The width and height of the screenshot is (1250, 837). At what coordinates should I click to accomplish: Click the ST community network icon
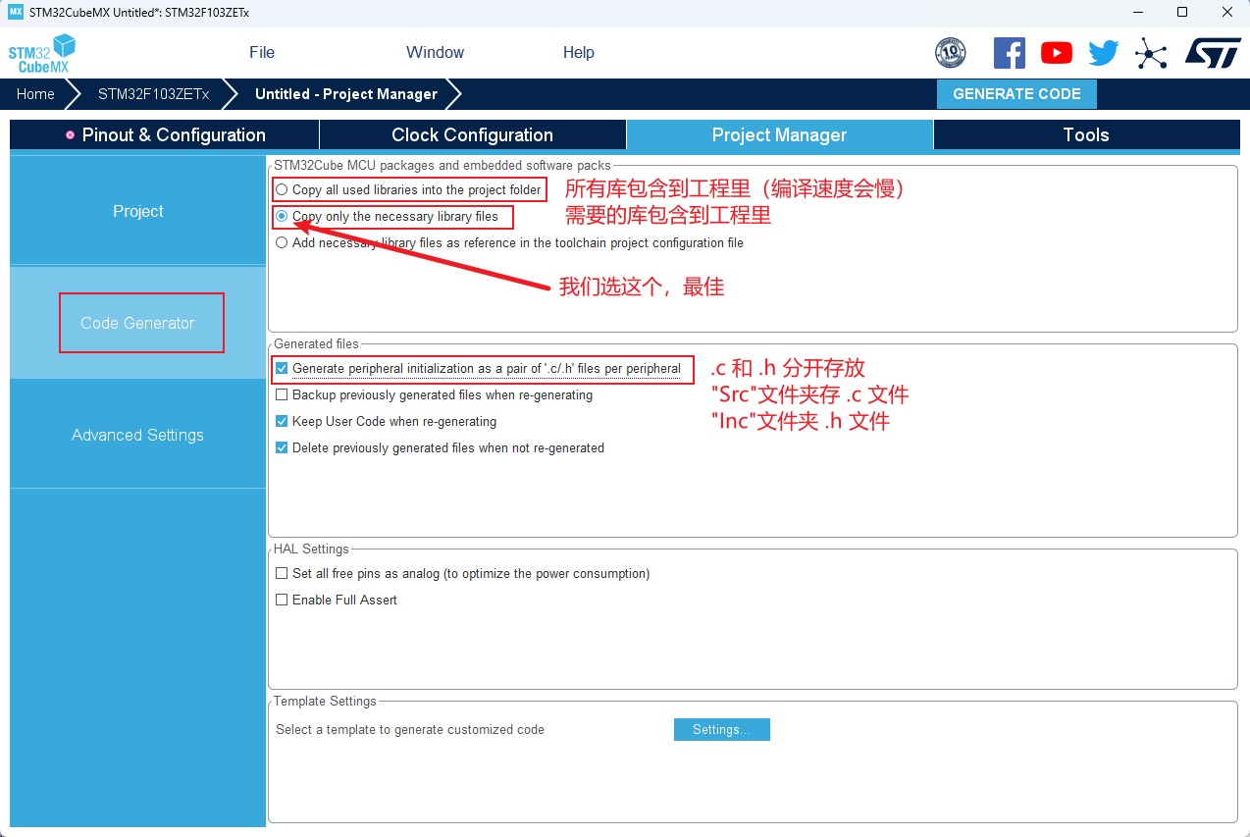click(x=1151, y=53)
